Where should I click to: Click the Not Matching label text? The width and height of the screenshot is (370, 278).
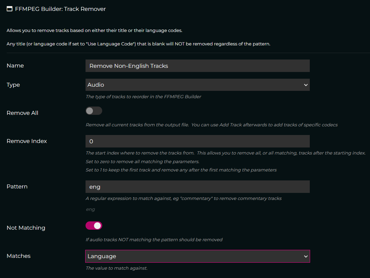coord(26,228)
